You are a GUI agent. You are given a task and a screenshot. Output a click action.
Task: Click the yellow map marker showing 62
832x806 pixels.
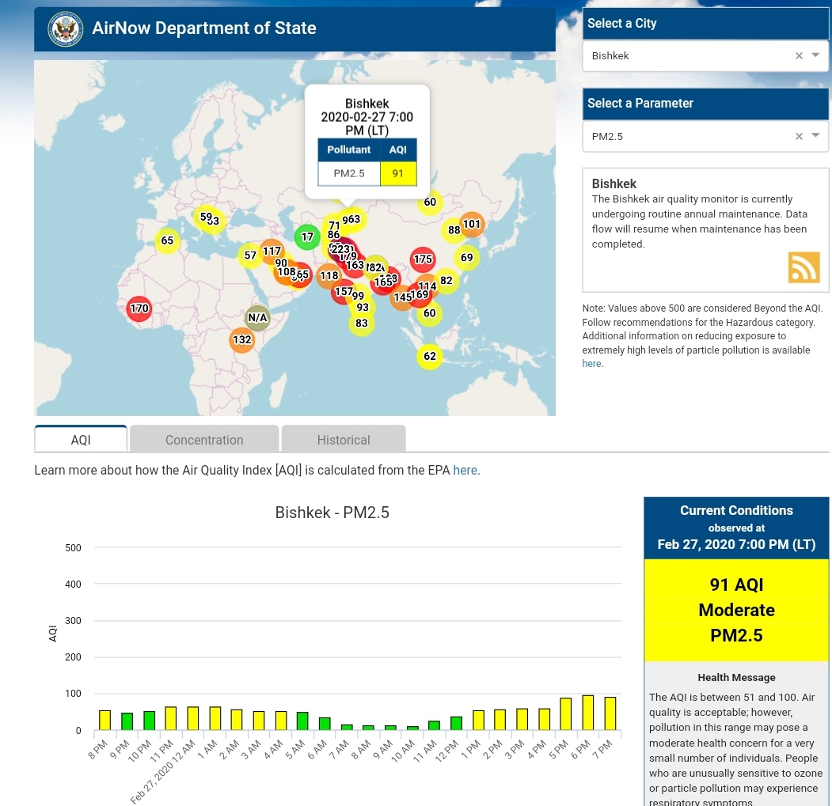point(429,357)
